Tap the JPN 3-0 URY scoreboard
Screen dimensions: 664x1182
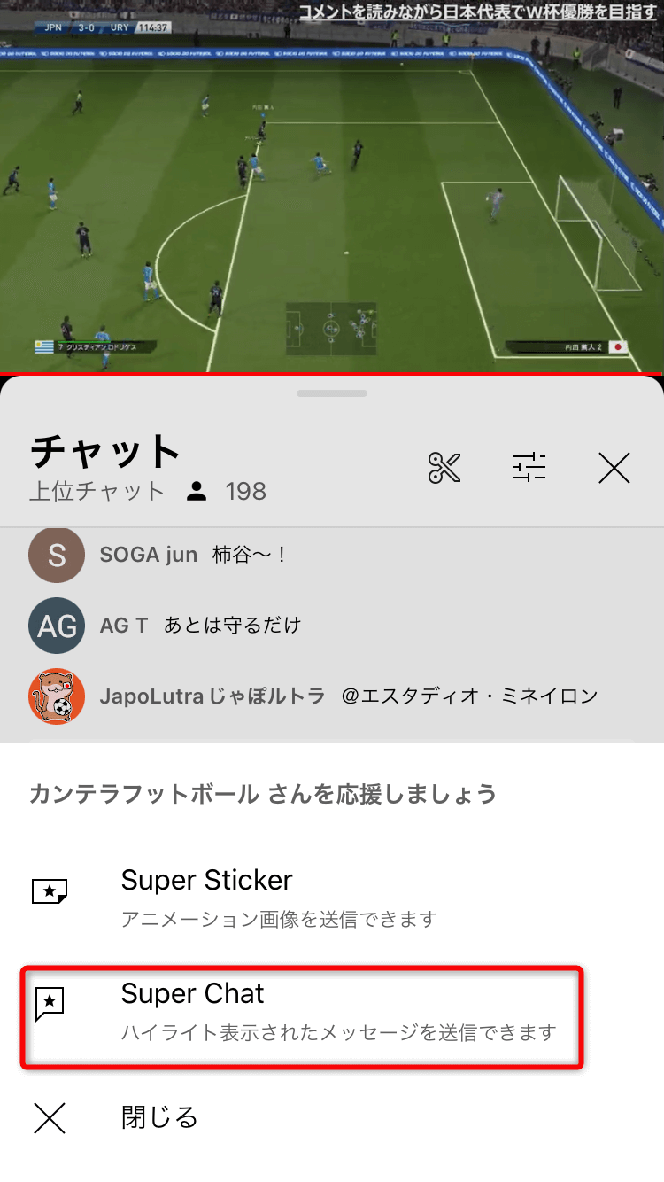(x=103, y=27)
